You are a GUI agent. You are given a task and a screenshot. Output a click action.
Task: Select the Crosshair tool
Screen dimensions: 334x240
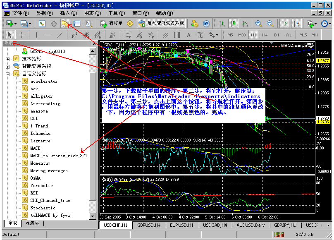pyautogui.click(x=21, y=35)
